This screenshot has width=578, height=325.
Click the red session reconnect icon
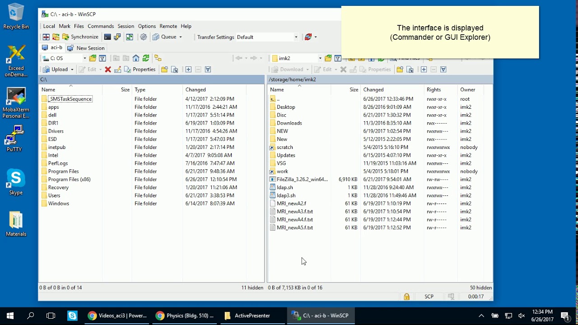(x=308, y=37)
